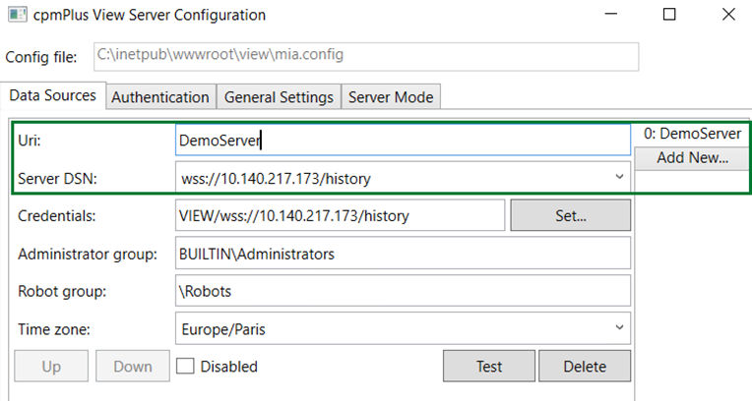The width and height of the screenshot is (752, 401).
Task: Minimize the cpmPlus configuration window
Action: 611,14
